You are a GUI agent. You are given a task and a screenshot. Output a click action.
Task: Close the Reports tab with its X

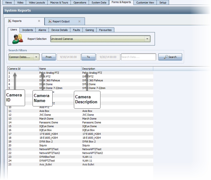coord(39,21)
